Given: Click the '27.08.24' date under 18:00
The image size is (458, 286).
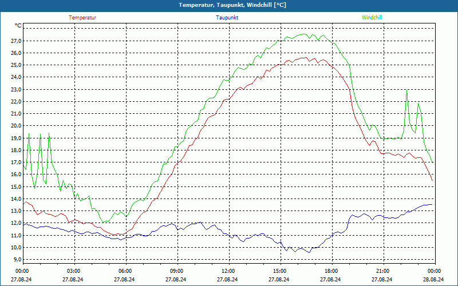Looking at the screenshot, I should (x=330, y=279).
